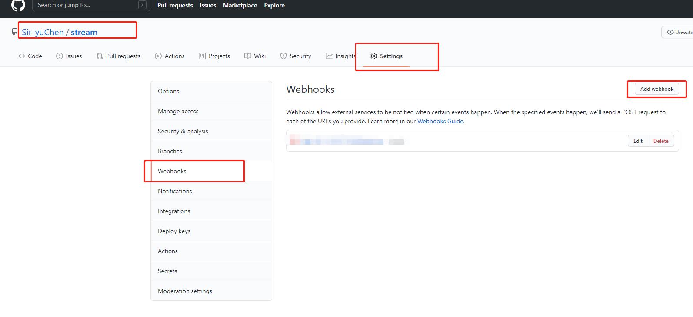Click the Security tab shield icon
Viewport: 693px width, 317px height.
pos(283,56)
